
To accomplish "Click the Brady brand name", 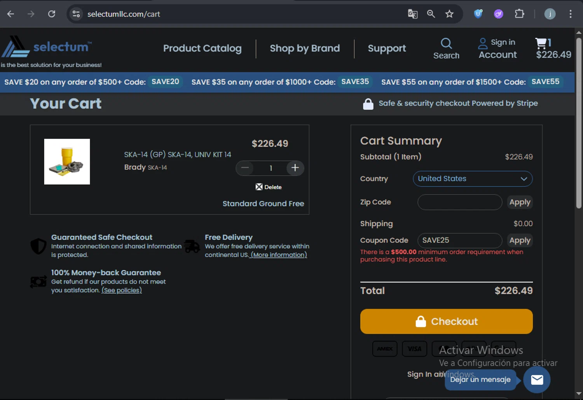I will [135, 167].
